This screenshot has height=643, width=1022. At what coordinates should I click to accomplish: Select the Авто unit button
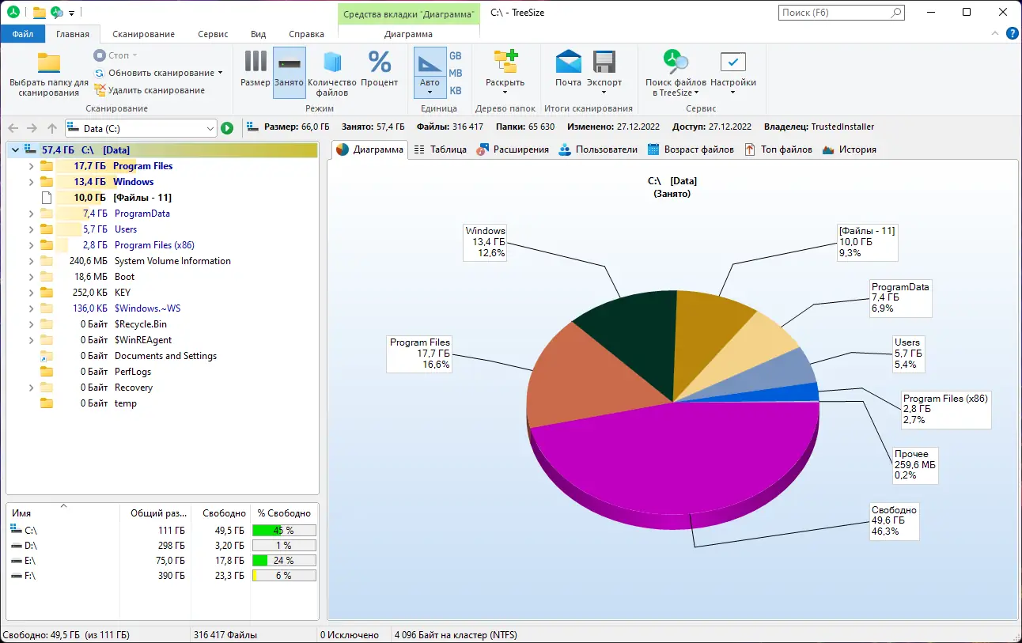[430, 71]
